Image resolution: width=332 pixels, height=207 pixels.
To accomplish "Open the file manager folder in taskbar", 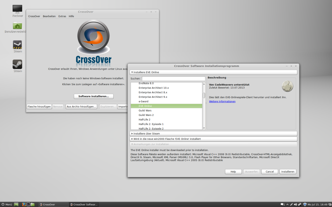I will 33,204.
